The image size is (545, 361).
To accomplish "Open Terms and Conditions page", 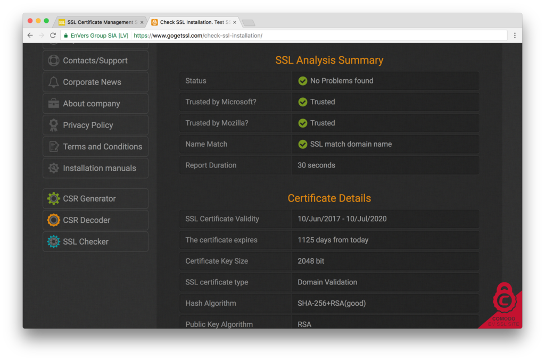I will coord(96,147).
